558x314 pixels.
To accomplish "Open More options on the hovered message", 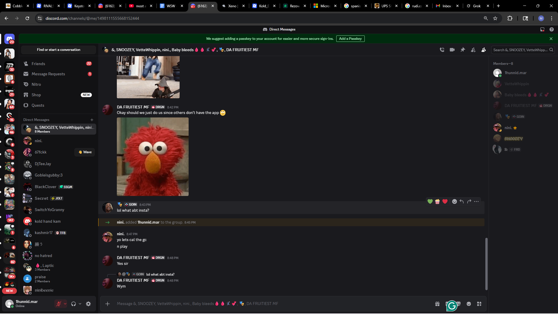I will tap(476, 201).
